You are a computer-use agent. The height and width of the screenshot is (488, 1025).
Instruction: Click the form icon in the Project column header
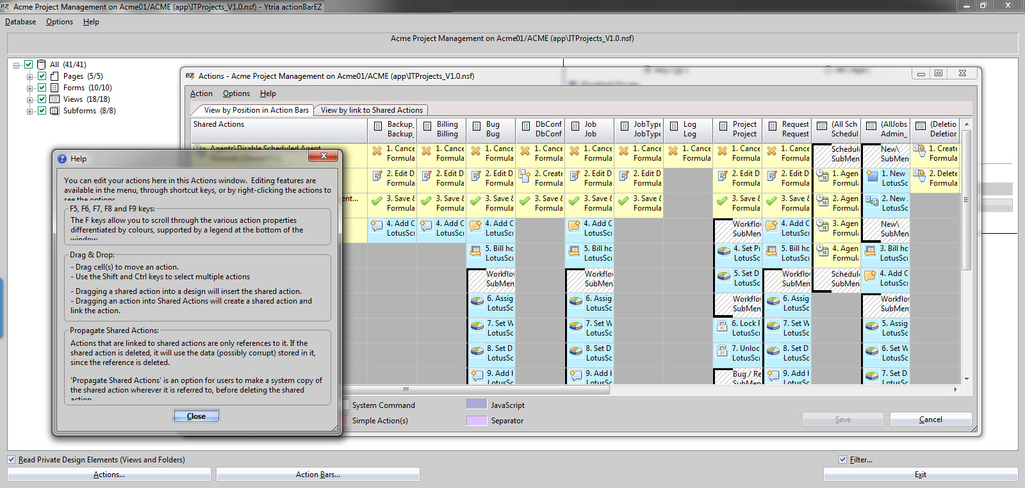[x=723, y=126]
